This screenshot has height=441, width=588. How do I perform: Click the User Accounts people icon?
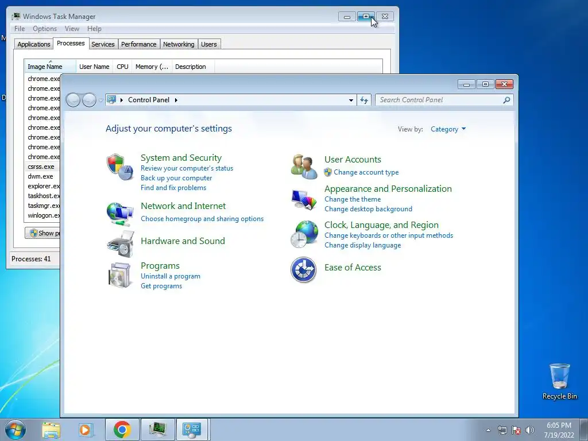[304, 167]
